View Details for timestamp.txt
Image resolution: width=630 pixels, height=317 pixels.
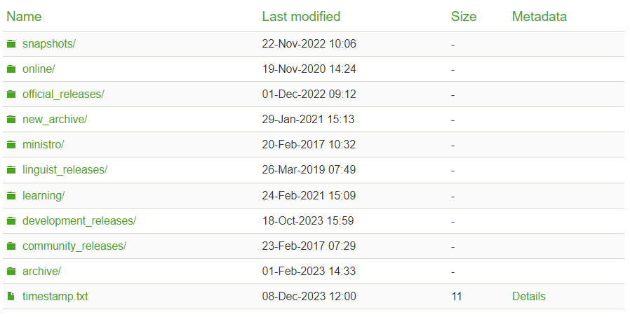pyautogui.click(x=529, y=297)
